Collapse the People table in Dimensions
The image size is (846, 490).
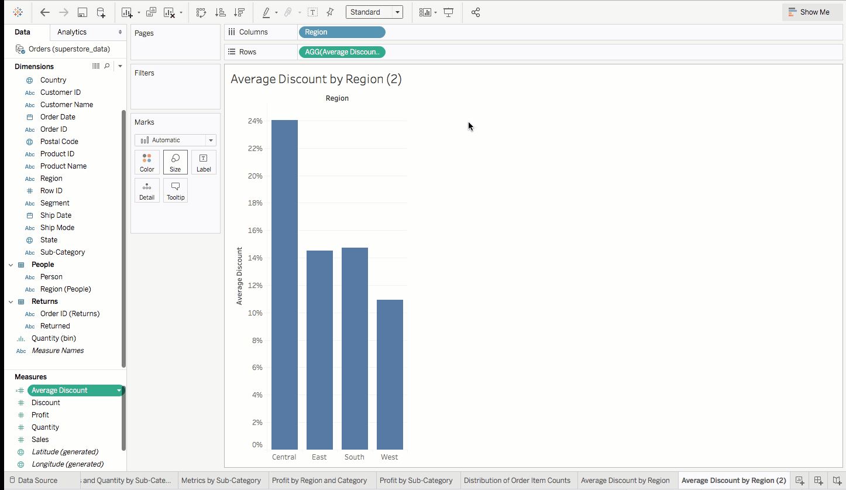pyautogui.click(x=11, y=265)
